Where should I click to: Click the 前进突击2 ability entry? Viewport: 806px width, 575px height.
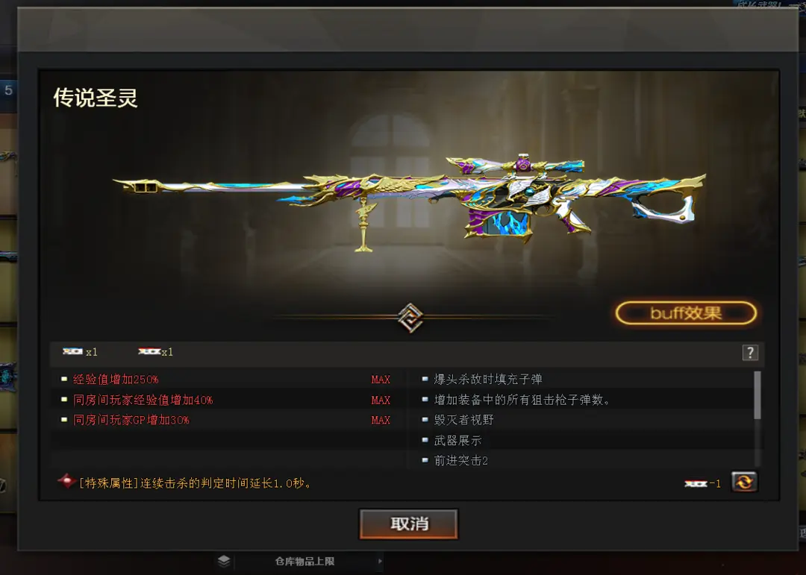tap(460, 460)
